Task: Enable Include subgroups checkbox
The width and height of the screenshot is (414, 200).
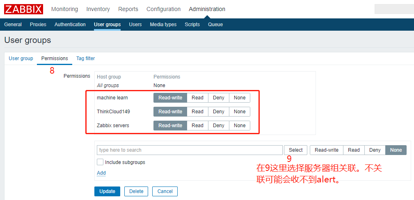Action: point(100,162)
